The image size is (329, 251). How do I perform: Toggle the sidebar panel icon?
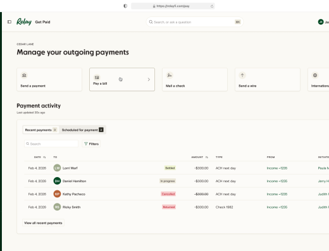[x=9, y=21]
